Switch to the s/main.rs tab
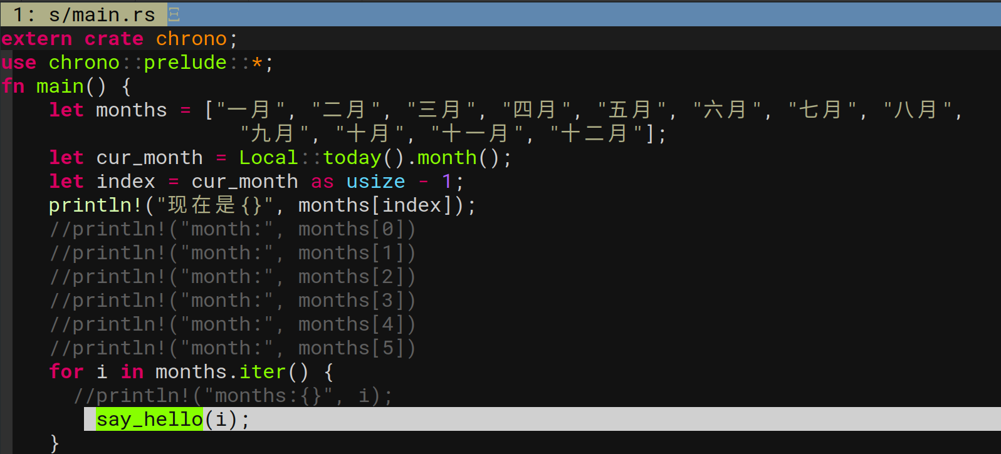 pyautogui.click(x=83, y=14)
